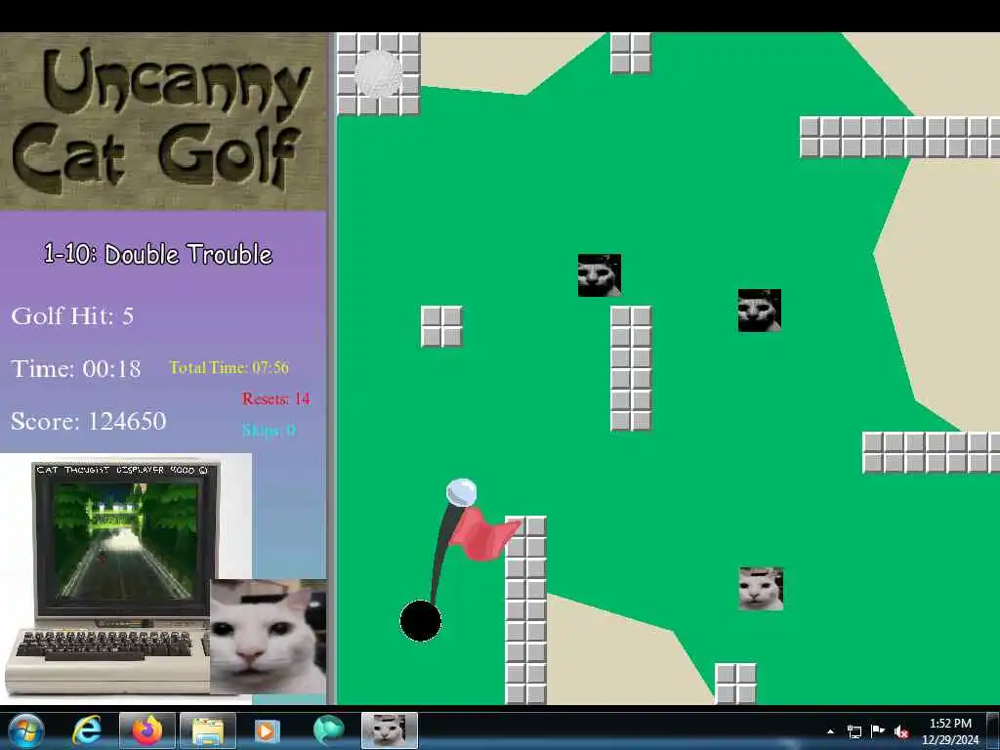The height and width of the screenshot is (750, 1000).
Task: Open Firefox from the taskbar
Action: click(x=147, y=730)
